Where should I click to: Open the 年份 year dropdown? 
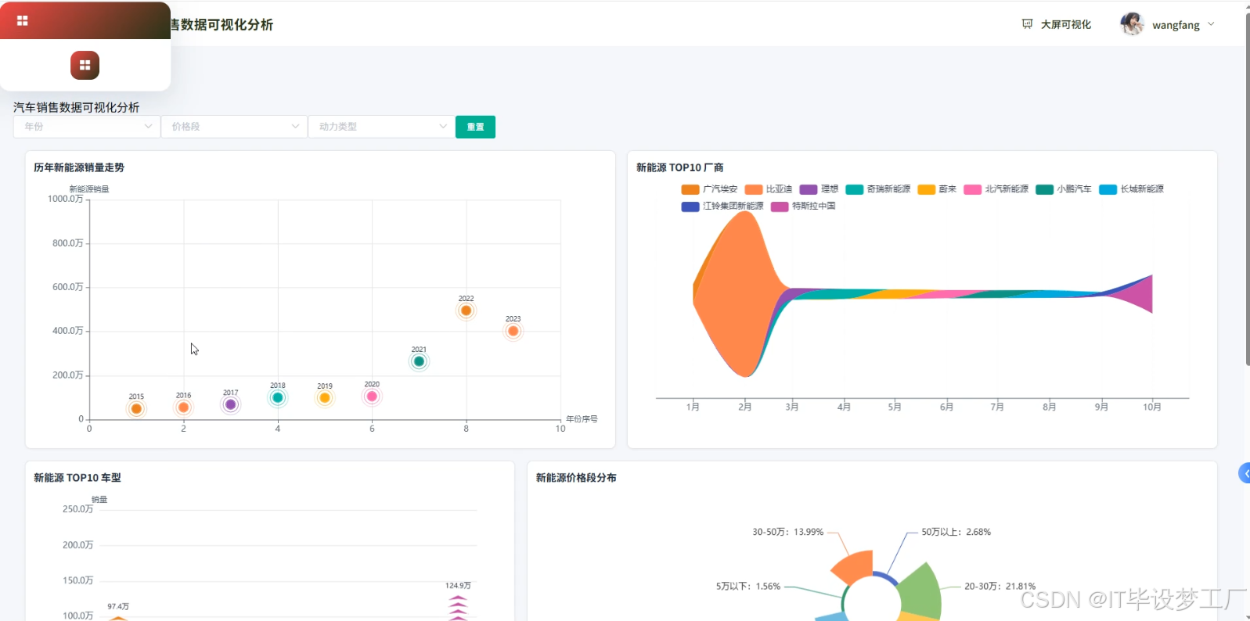pos(86,127)
